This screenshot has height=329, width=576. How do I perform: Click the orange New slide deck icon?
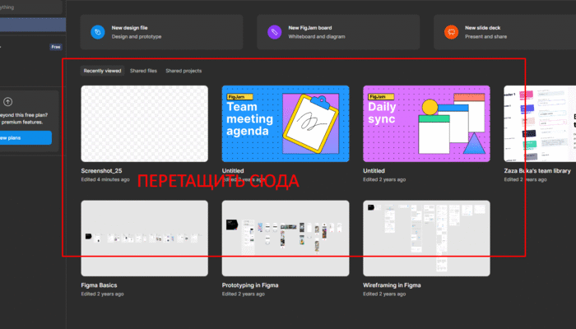click(x=450, y=32)
